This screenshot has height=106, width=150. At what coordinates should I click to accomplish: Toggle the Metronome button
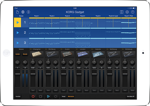pos(71,96)
